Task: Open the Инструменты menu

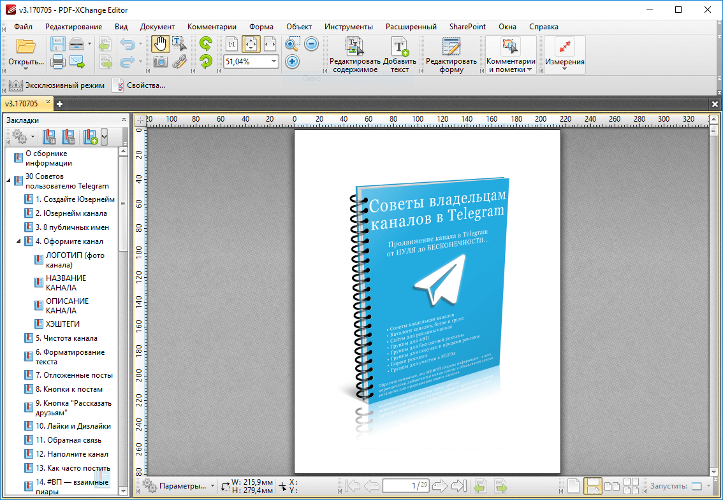Action: point(349,27)
